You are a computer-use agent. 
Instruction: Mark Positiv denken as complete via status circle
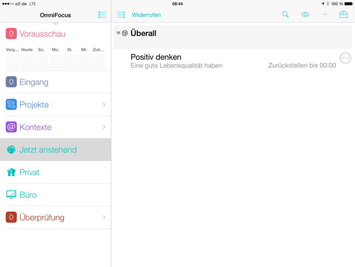point(345,58)
